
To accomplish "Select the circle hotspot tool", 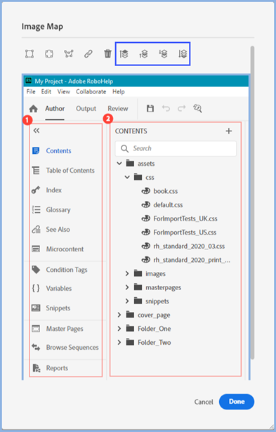I will pos(49,53).
